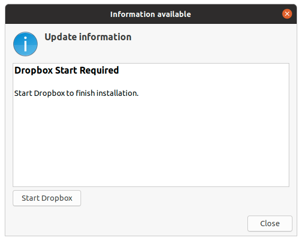Click the word information in dialog heading

tap(105, 37)
